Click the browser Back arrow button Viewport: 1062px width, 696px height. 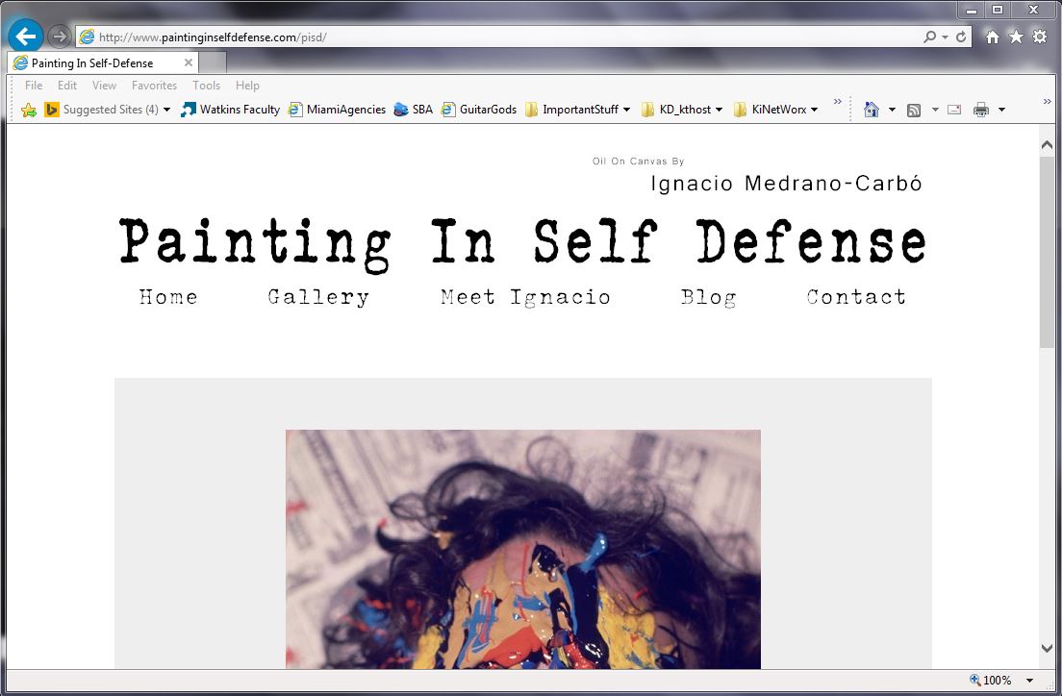tap(26, 36)
